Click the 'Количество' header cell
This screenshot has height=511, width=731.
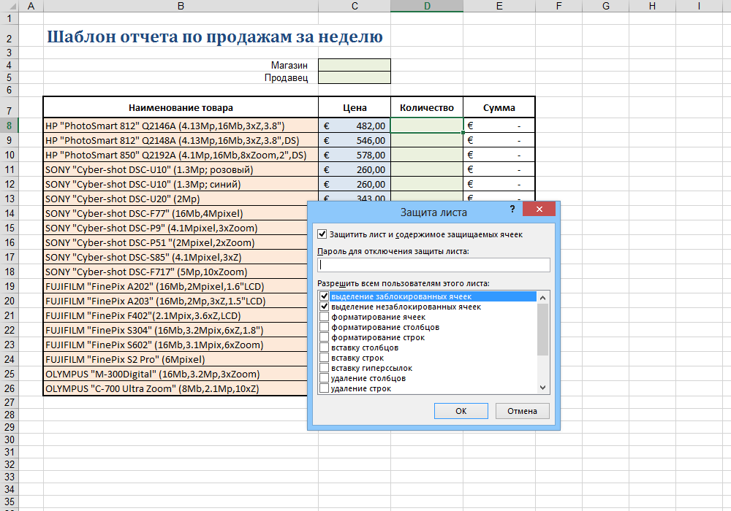[427, 107]
